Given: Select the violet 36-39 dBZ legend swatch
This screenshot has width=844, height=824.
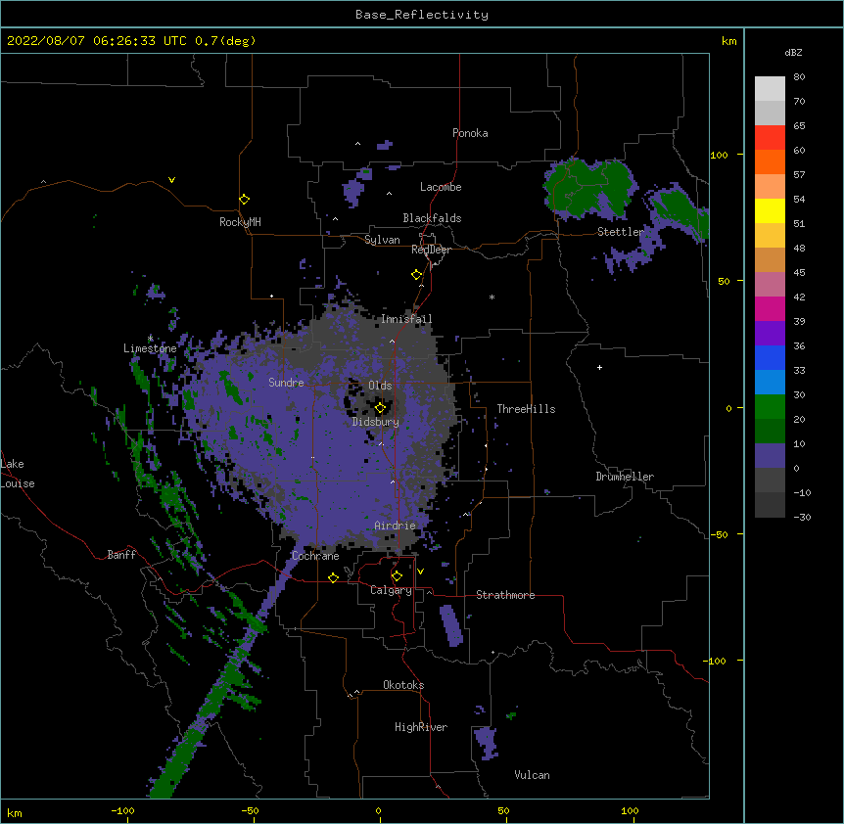Looking at the screenshot, I should (x=770, y=334).
